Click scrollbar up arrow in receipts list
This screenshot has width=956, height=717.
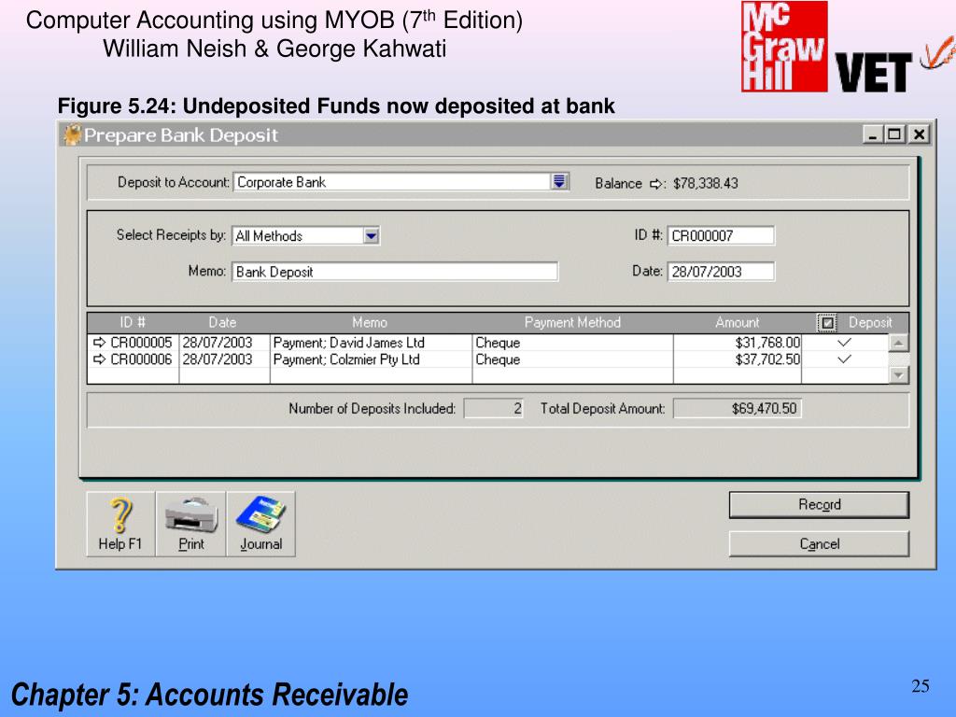pyautogui.click(x=899, y=343)
